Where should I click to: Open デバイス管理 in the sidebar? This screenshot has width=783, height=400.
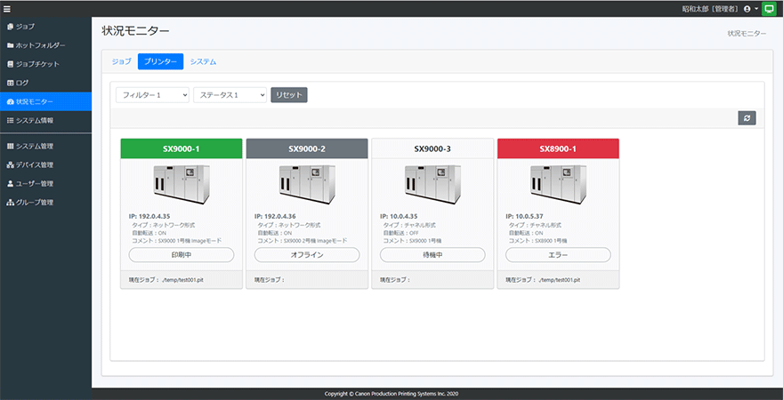tap(35, 164)
